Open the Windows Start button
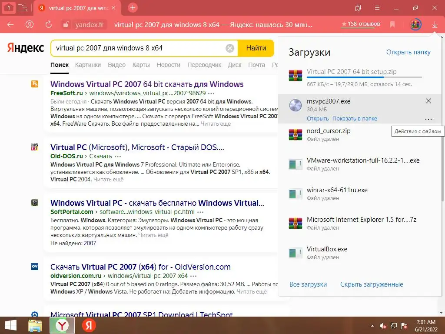 pos(11,325)
